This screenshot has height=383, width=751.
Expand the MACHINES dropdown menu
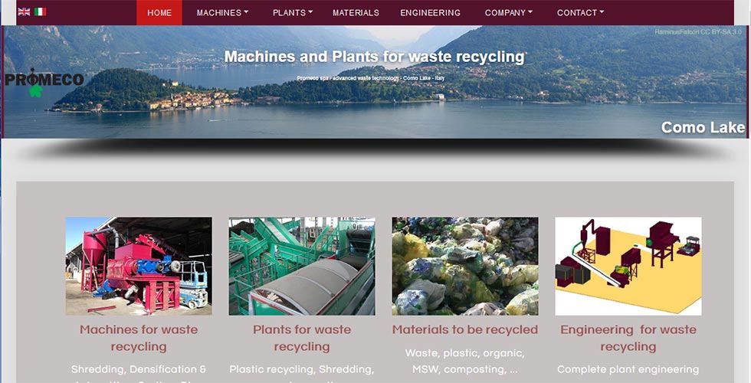click(222, 13)
